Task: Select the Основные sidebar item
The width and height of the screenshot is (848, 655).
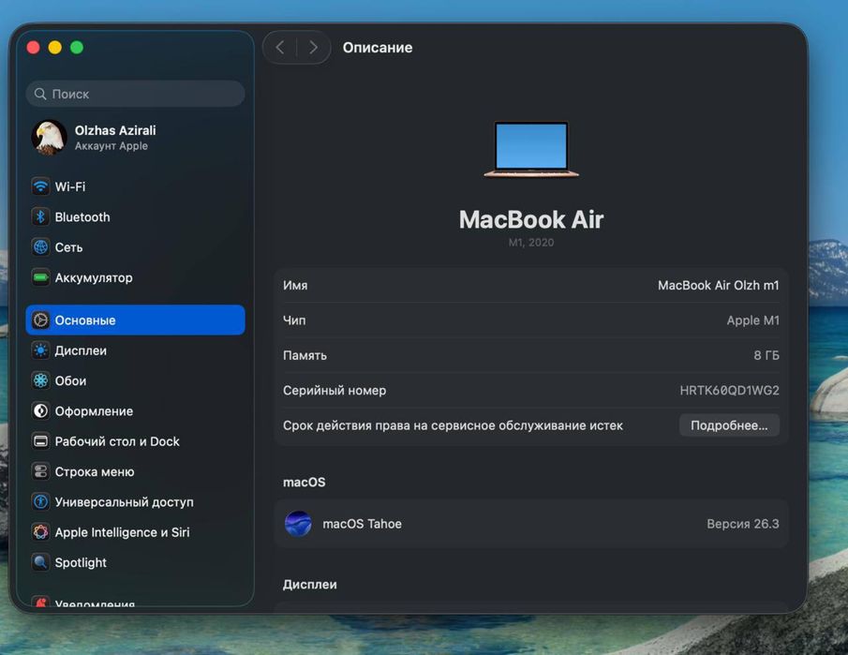Action: click(x=135, y=320)
